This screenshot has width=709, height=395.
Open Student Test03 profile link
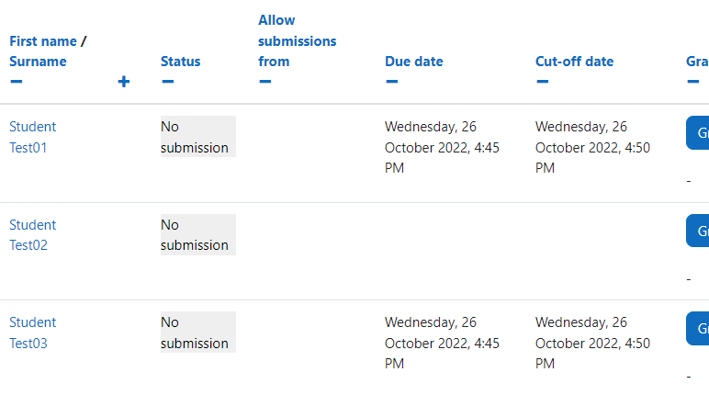point(32,333)
